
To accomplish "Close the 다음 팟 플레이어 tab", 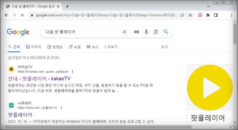I will tap(58, 6).
